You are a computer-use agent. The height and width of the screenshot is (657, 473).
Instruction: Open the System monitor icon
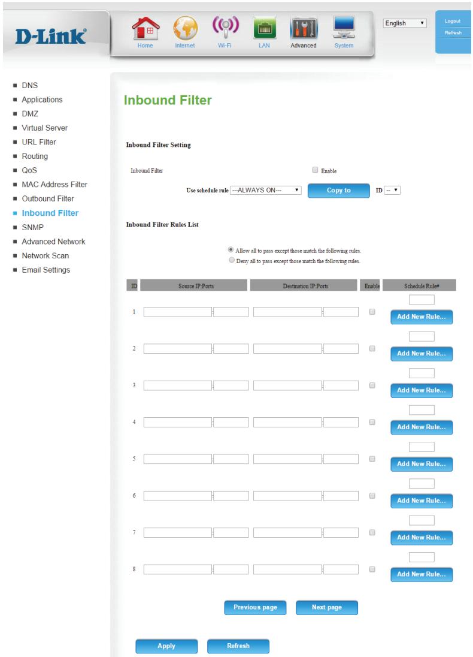click(344, 28)
